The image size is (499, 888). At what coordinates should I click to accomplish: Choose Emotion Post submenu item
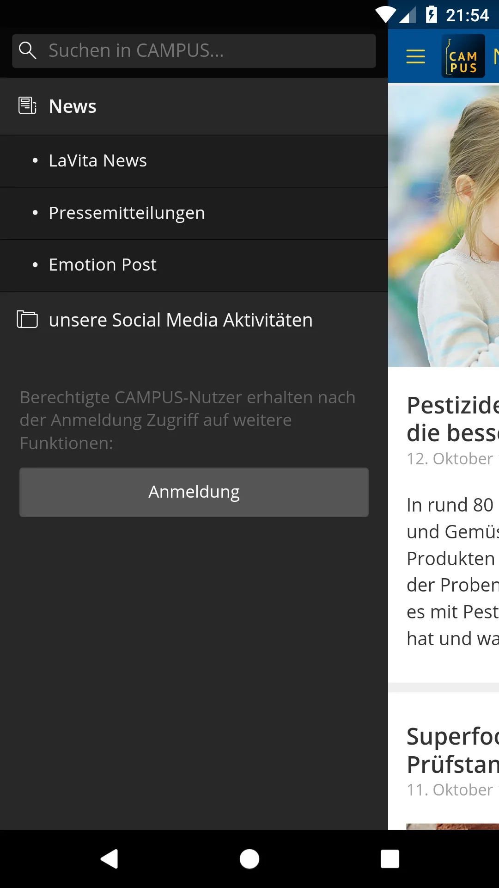click(194, 265)
